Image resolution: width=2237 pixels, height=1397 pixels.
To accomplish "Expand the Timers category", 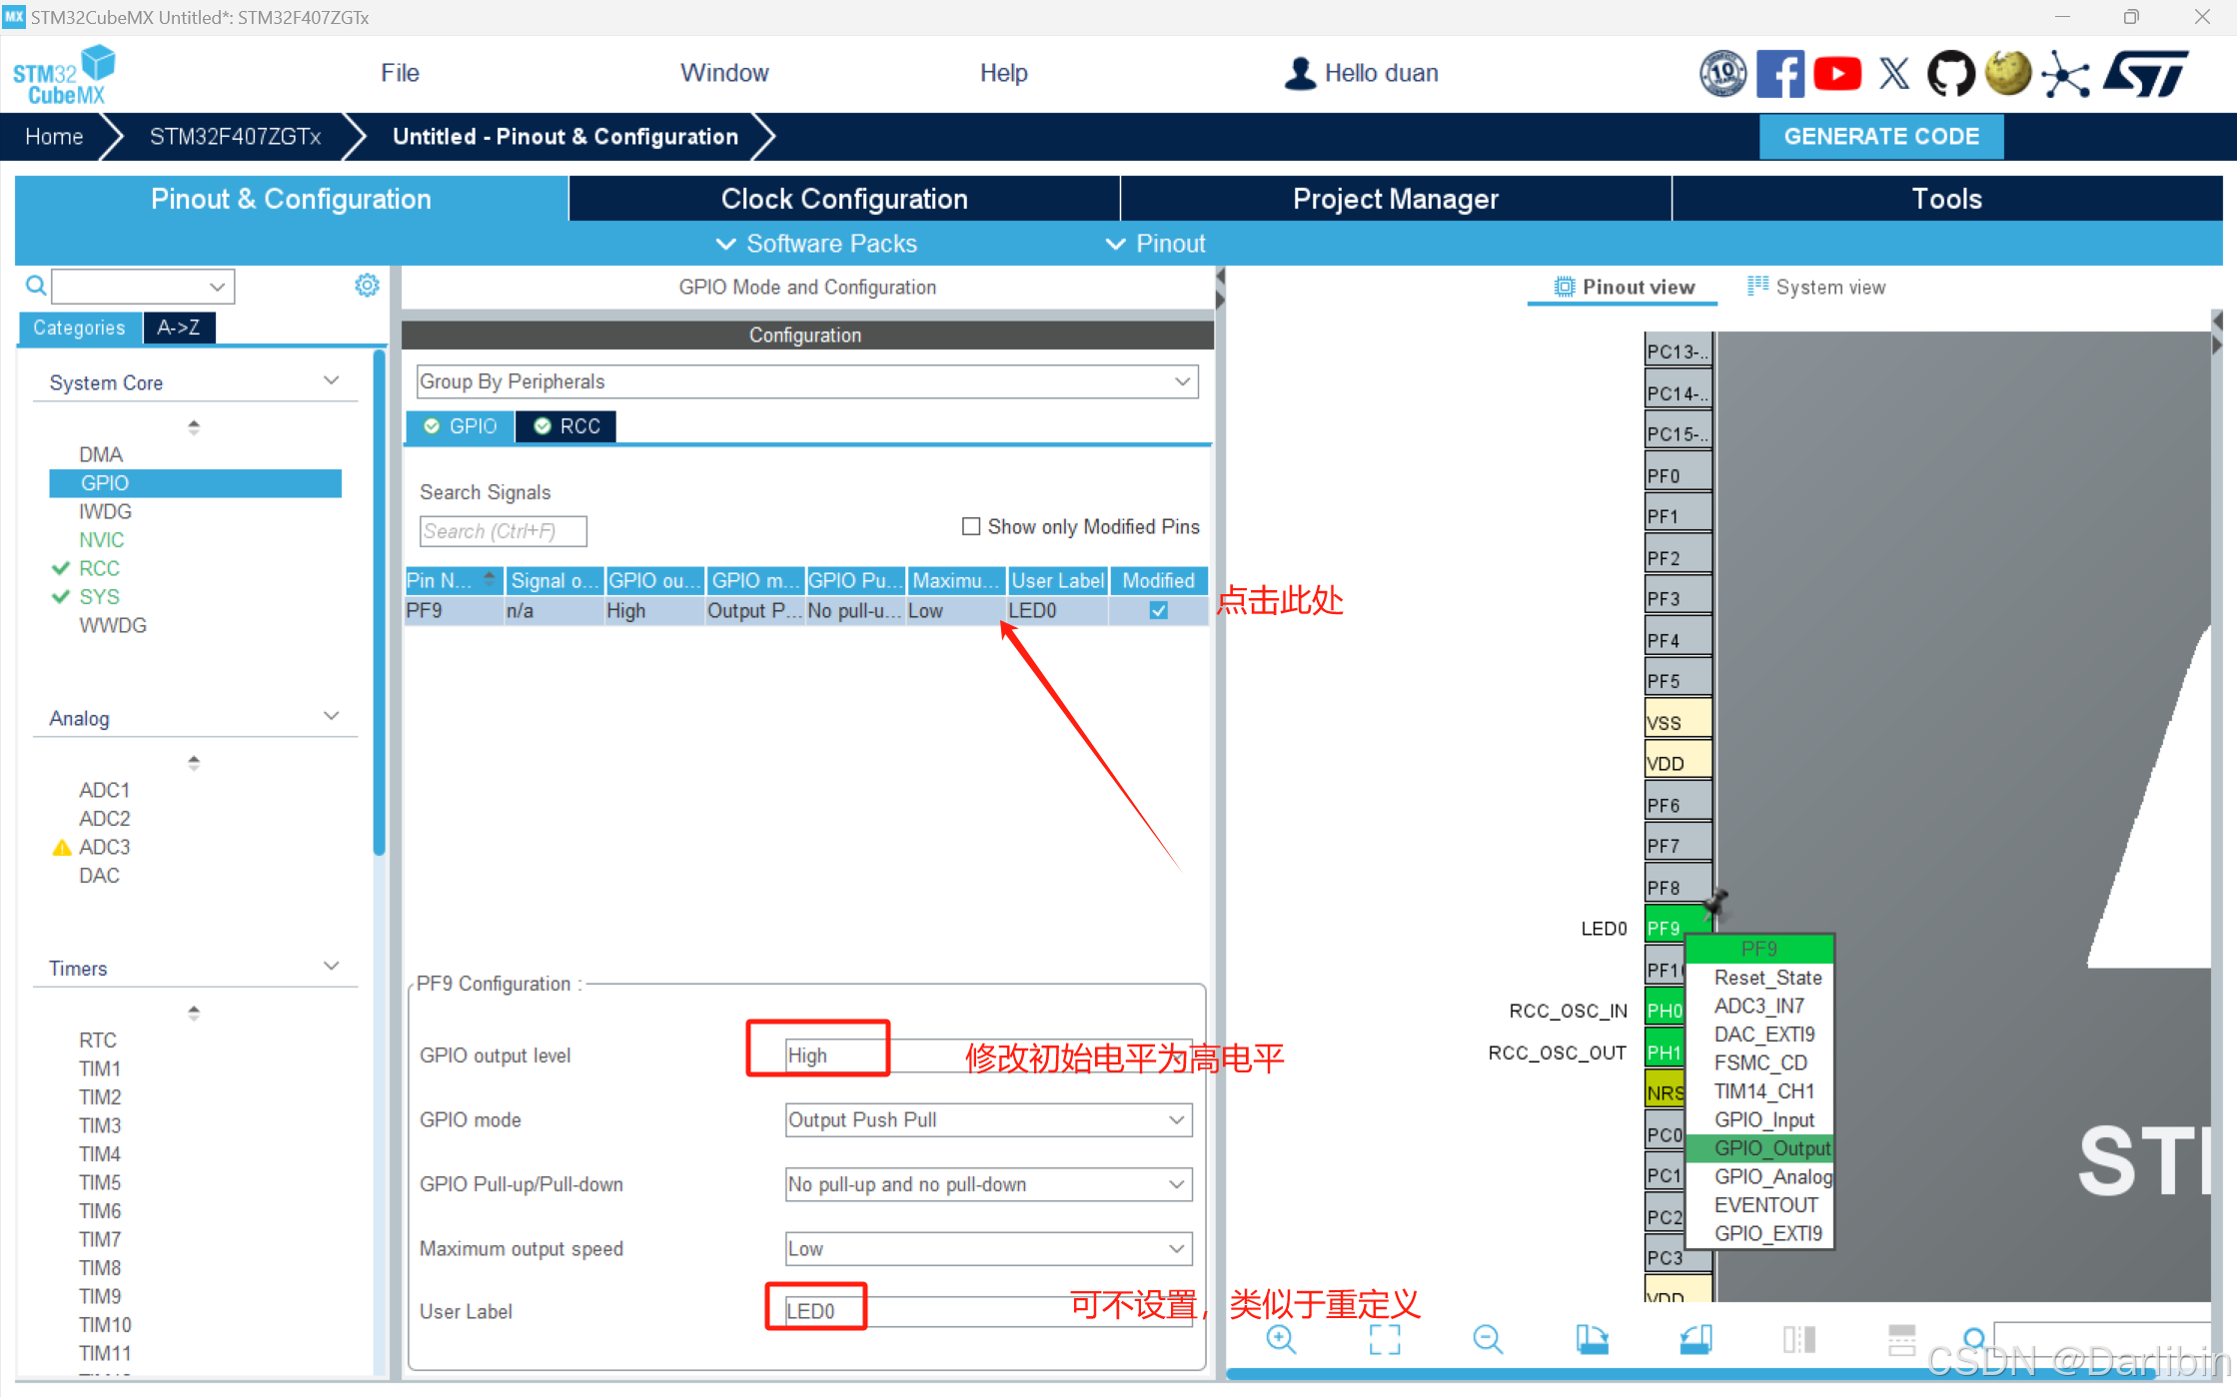I will 331,966.
